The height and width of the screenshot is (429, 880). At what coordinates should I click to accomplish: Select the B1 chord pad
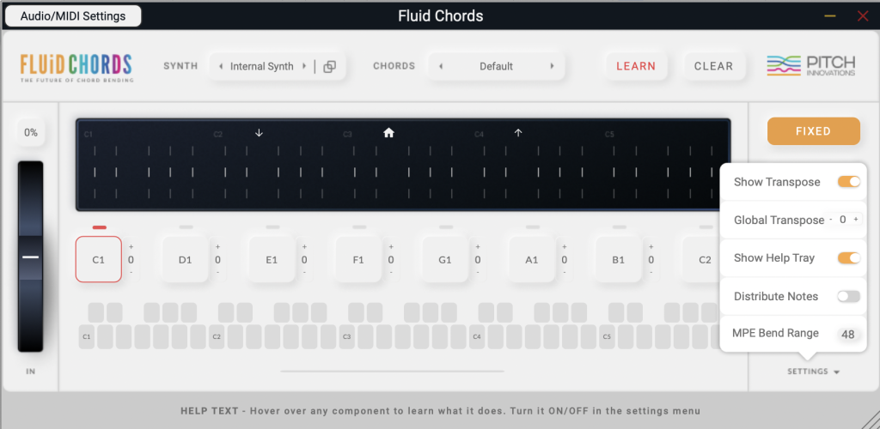[619, 259]
